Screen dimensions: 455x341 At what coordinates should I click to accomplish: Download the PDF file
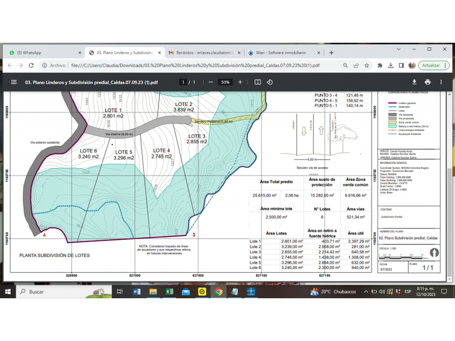coord(414,82)
